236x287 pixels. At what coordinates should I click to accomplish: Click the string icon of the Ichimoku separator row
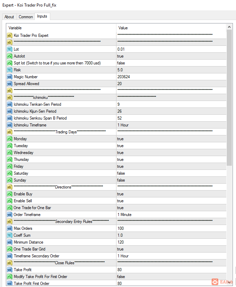10,98
